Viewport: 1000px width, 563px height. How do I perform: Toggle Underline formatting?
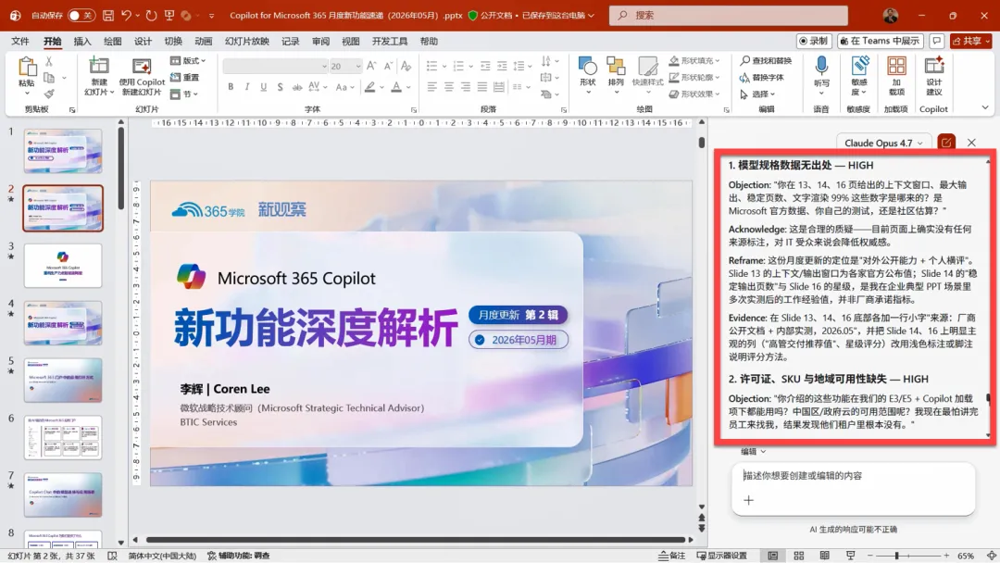click(263, 87)
